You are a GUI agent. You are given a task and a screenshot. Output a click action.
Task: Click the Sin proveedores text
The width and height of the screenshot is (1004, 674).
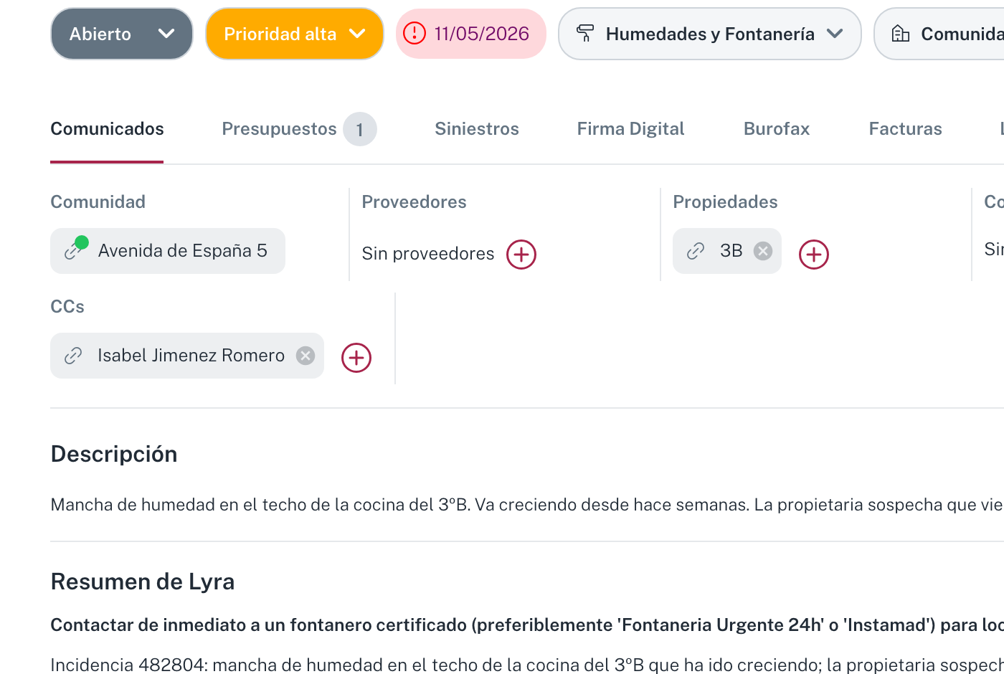(428, 254)
